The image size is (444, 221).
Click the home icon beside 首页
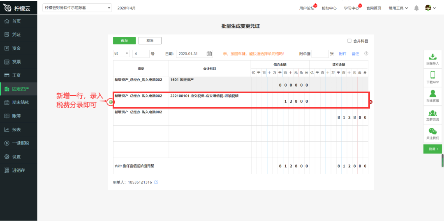pyautogui.click(x=7, y=21)
